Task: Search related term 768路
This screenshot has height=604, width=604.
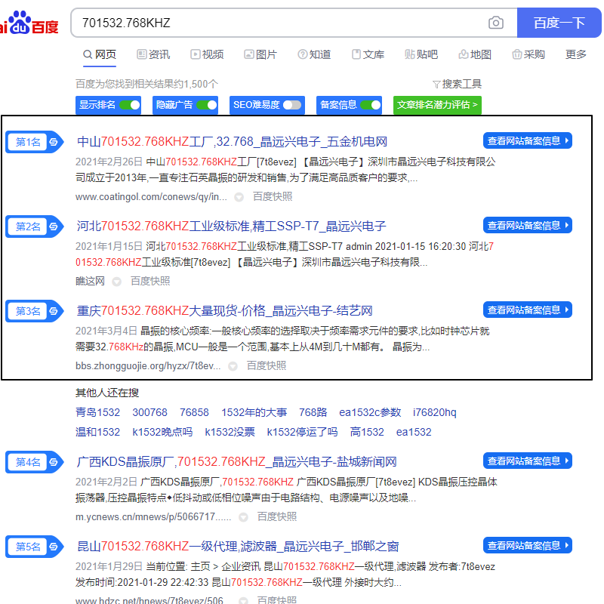Action: pyautogui.click(x=313, y=412)
